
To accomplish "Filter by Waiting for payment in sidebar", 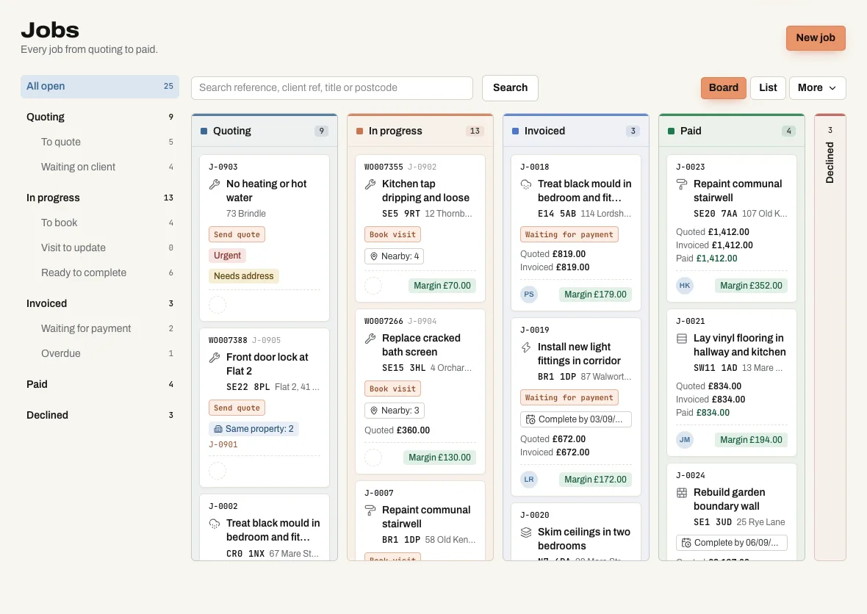I will pos(100,328).
